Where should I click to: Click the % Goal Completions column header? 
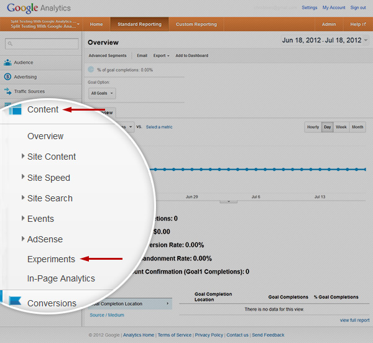(336, 297)
